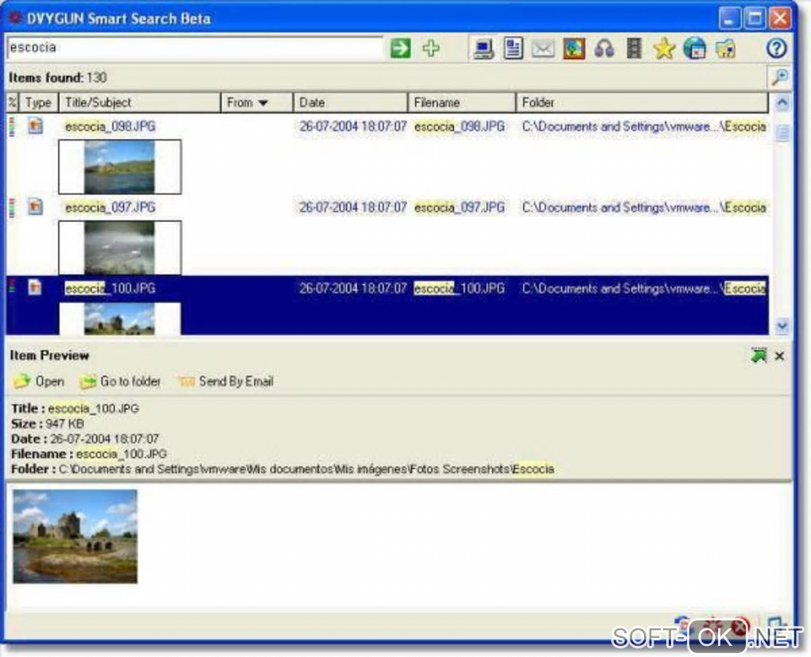Image resolution: width=811 pixels, height=657 pixels.
Task: Click the results list scroll down arrow
Action: pyautogui.click(x=782, y=326)
